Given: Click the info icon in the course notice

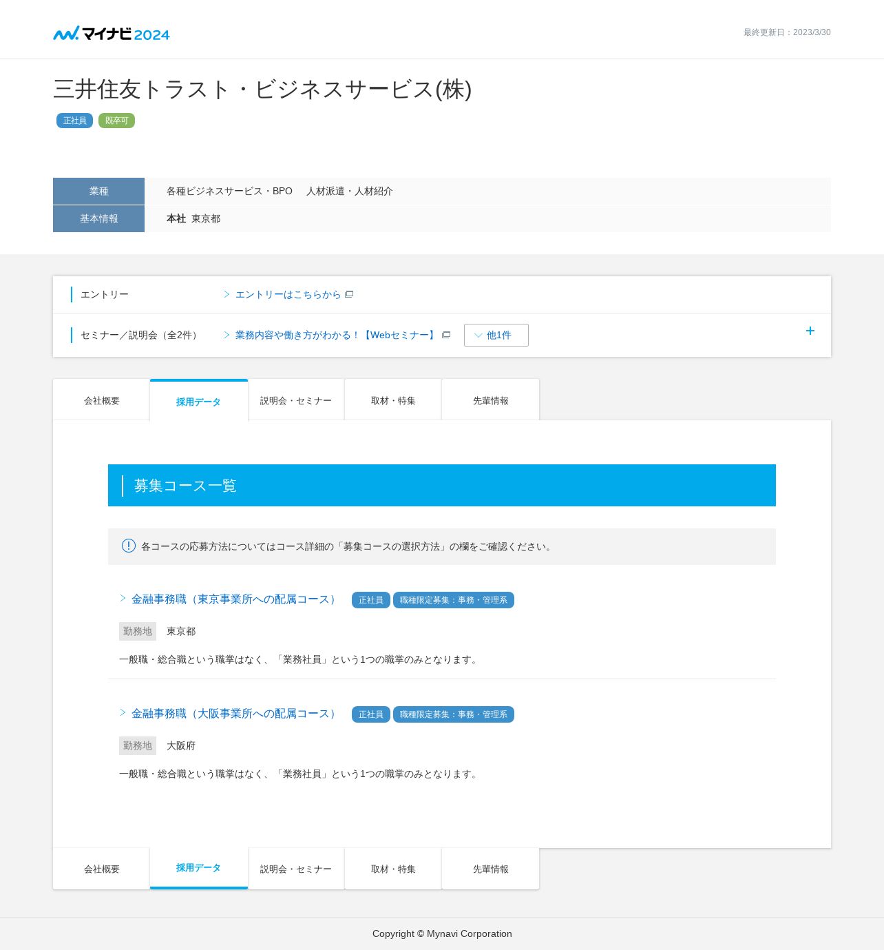Looking at the screenshot, I should point(129,546).
